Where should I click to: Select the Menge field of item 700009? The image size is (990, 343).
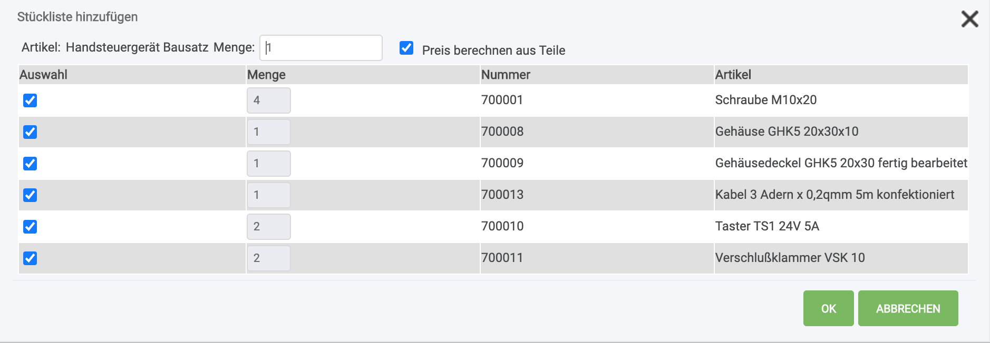[268, 164]
